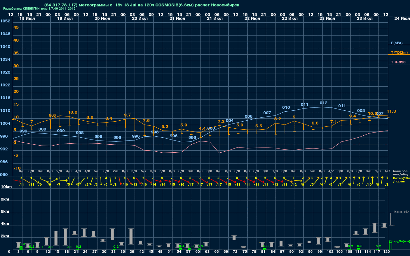Click the 004 pressure value

pyautogui.click(x=230, y=121)
